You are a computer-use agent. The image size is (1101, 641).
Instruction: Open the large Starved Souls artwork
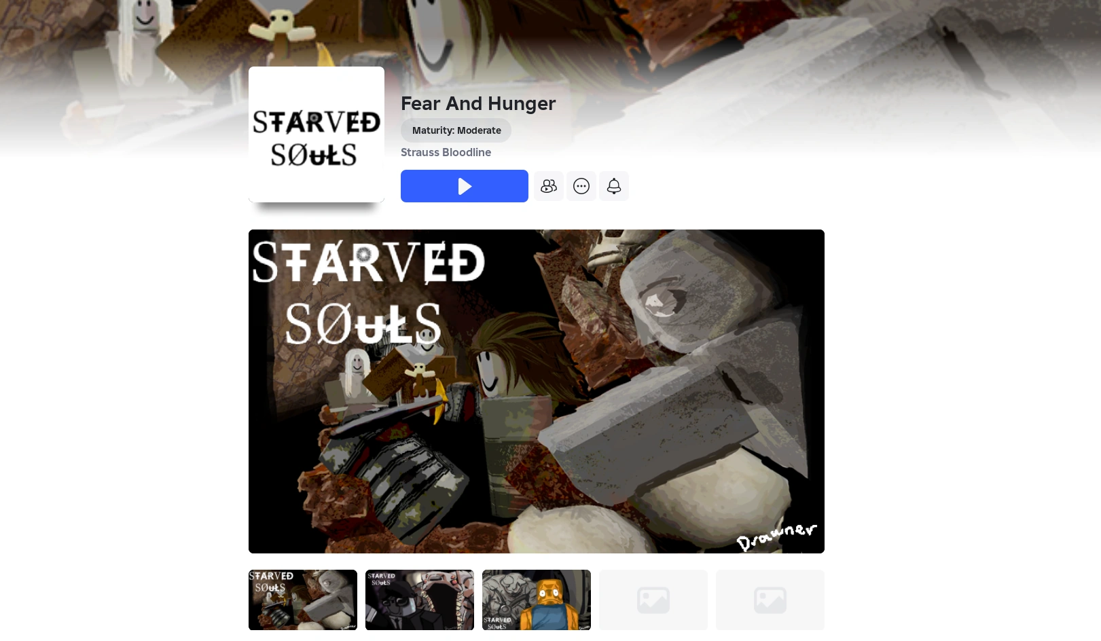(x=537, y=391)
